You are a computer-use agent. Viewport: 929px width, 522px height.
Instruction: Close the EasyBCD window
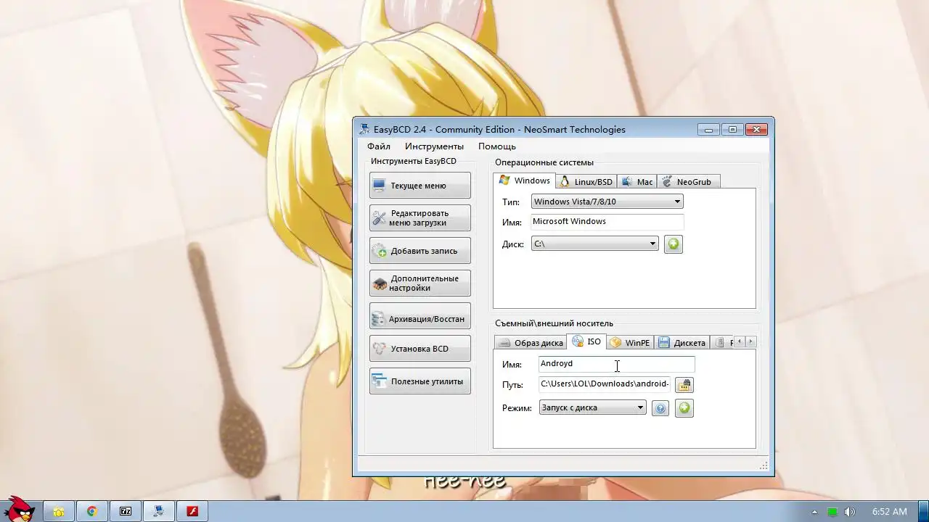click(x=756, y=129)
